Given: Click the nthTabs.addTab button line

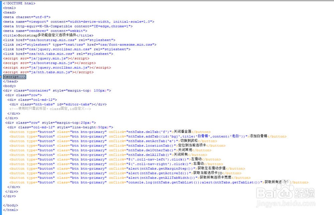Looking at the screenshot, I should (148, 136).
